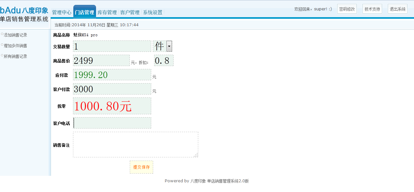View 所有销售记录 in the sidebar
Image resolution: width=414 pixels, height=192 pixels.
[16, 56]
